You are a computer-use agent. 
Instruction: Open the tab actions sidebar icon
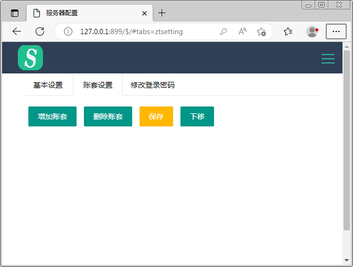click(x=15, y=13)
